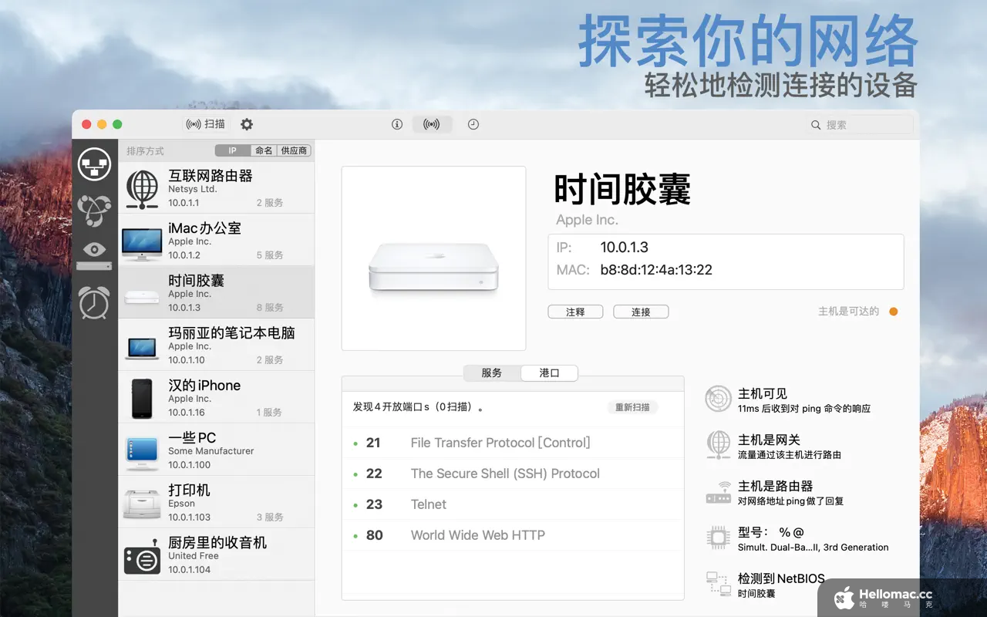
Task: Select port 23 Telnet row
Action: pyautogui.click(x=513, y=504)
